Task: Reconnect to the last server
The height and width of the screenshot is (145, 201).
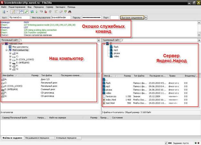Action: 50,12
